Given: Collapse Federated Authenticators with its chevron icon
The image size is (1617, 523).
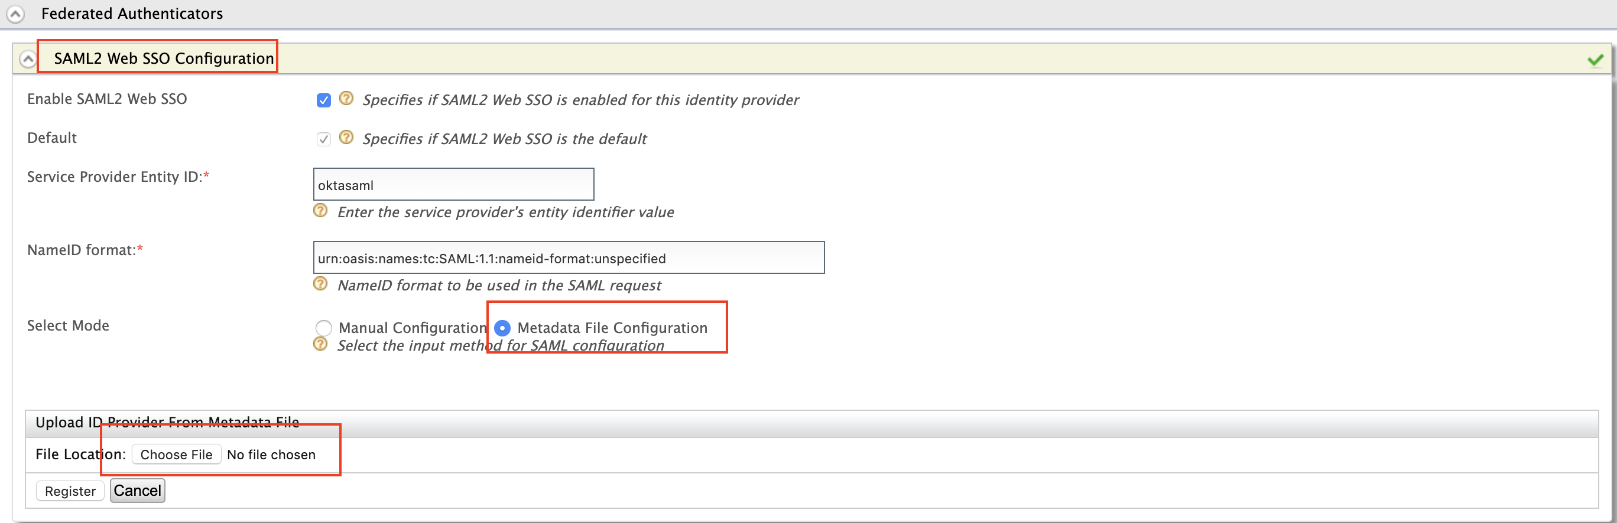Looking at the screenshot, I should pos(15,14).
